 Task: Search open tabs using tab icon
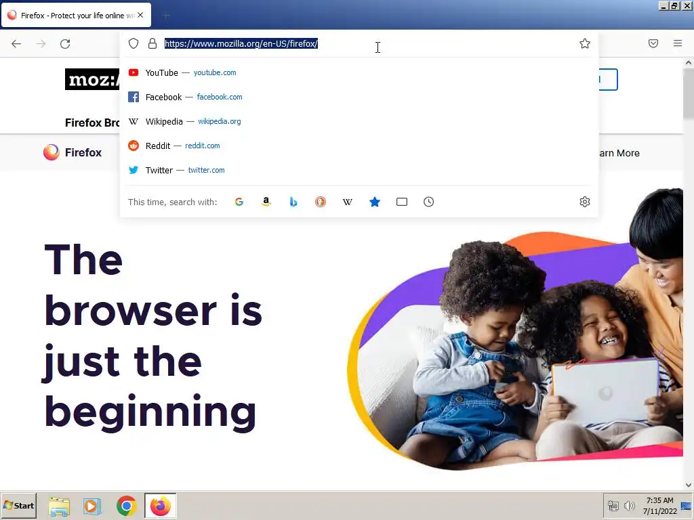(x=401, y=202)
